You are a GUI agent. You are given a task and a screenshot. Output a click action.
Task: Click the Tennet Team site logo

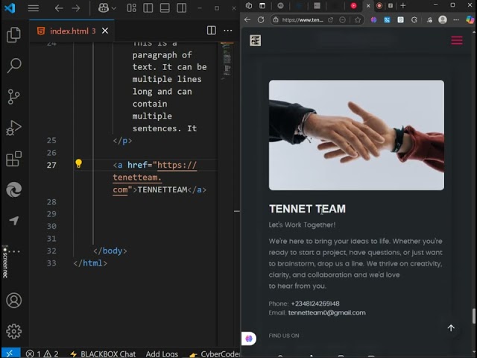point(255,40)
